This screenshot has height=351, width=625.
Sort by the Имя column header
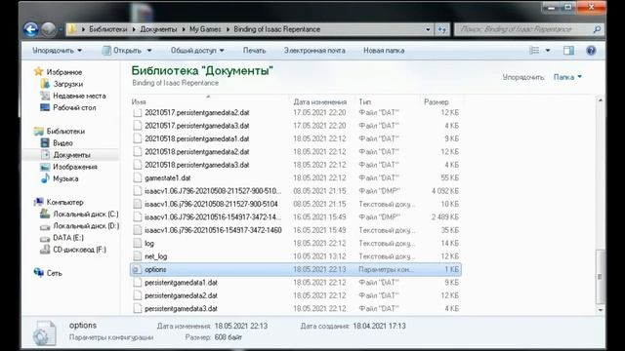point(209,101)
